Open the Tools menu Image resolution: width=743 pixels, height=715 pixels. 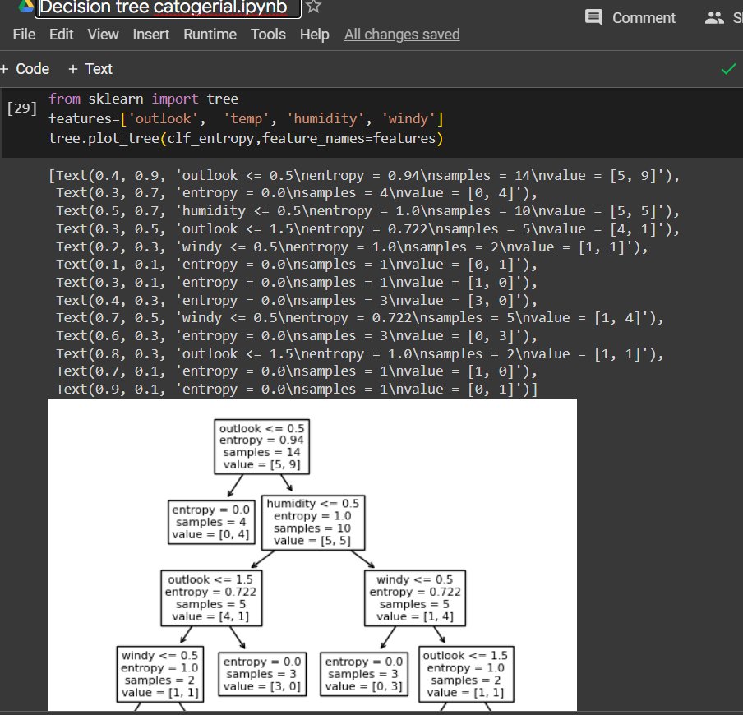(268, 35)
